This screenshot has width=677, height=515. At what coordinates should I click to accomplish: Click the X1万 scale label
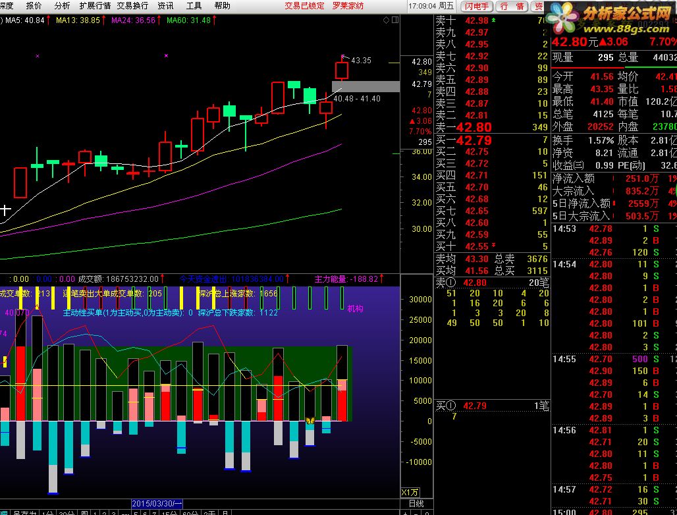click(x=410, y=493)
